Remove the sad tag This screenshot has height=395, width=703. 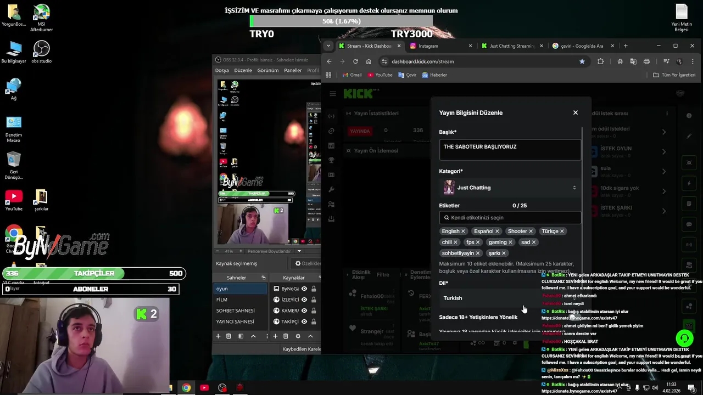pyautogui.click(x=534, y=242)
